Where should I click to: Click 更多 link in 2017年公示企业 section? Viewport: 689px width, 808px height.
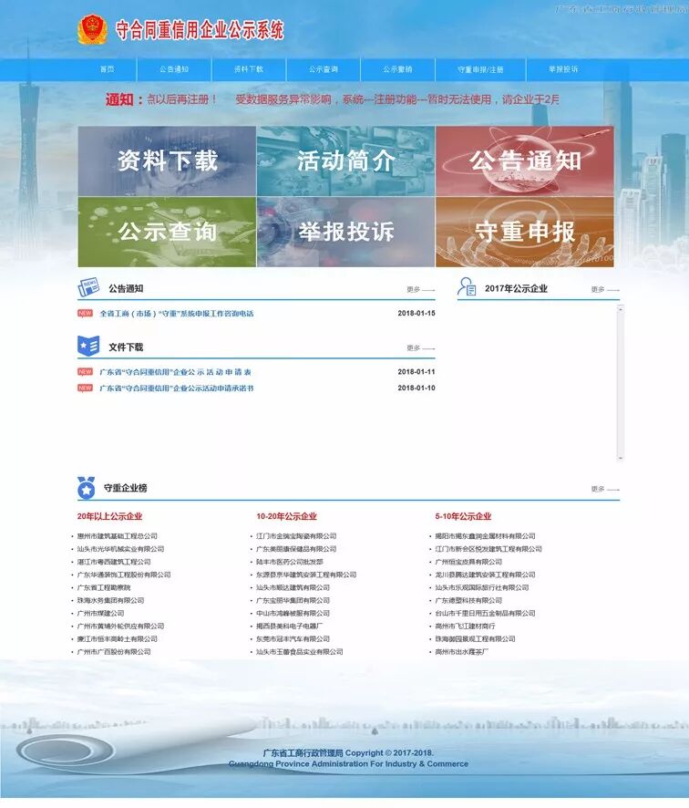coord(605,290)
